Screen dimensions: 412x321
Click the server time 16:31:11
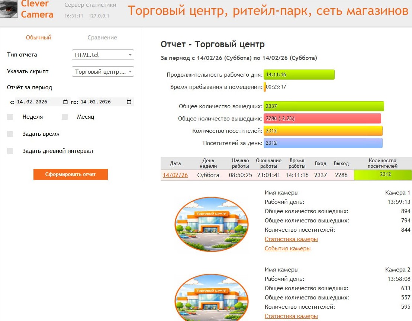pos(74,16)
